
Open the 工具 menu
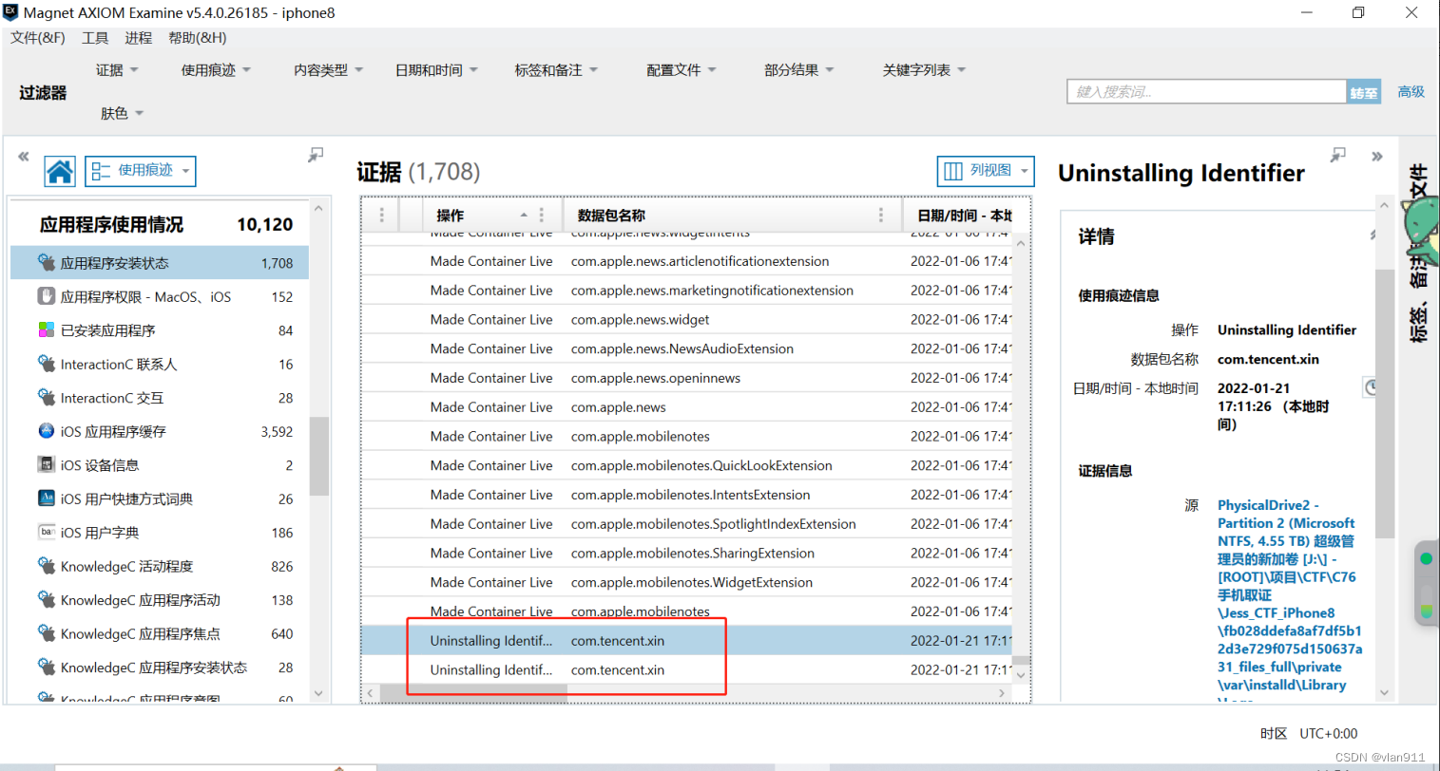click(x=95, y=38)
